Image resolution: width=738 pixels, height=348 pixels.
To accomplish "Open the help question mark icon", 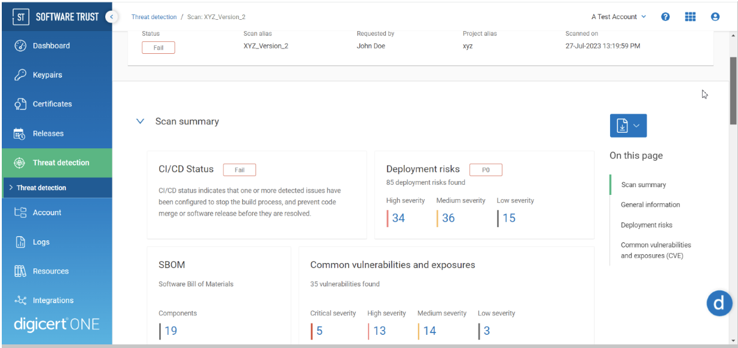I will pos(665,17).
